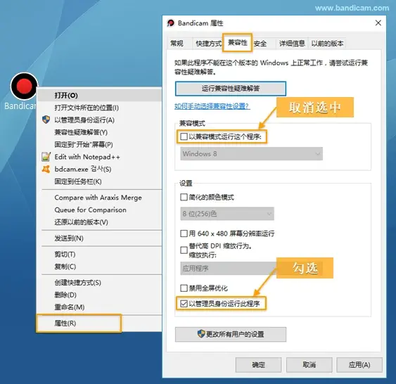Click the 应用(A) button

point(359,364)
